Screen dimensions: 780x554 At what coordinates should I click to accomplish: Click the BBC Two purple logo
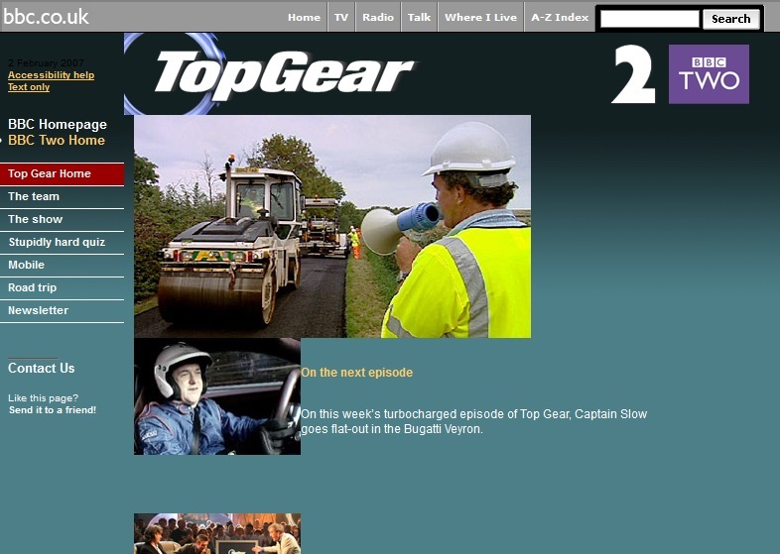pyautogui.click(x=709, y=74)
